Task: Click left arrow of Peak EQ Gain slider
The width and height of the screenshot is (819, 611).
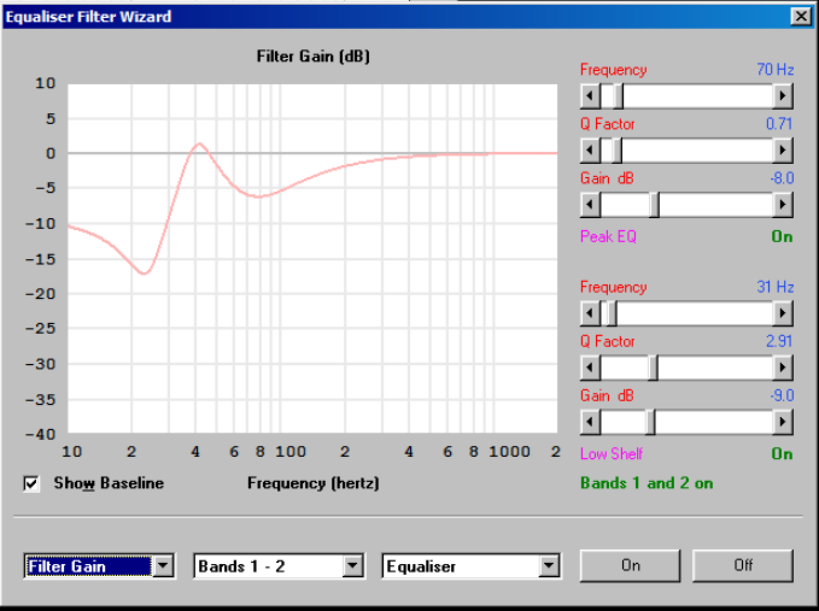Action: click(x=590, y=205)
